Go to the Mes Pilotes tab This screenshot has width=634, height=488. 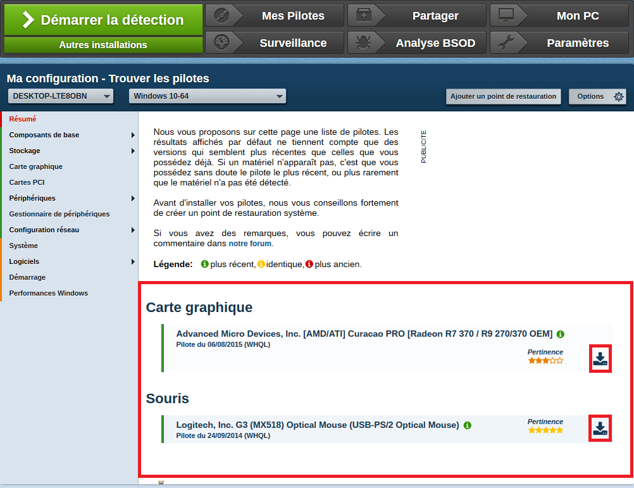click(275, 16)
